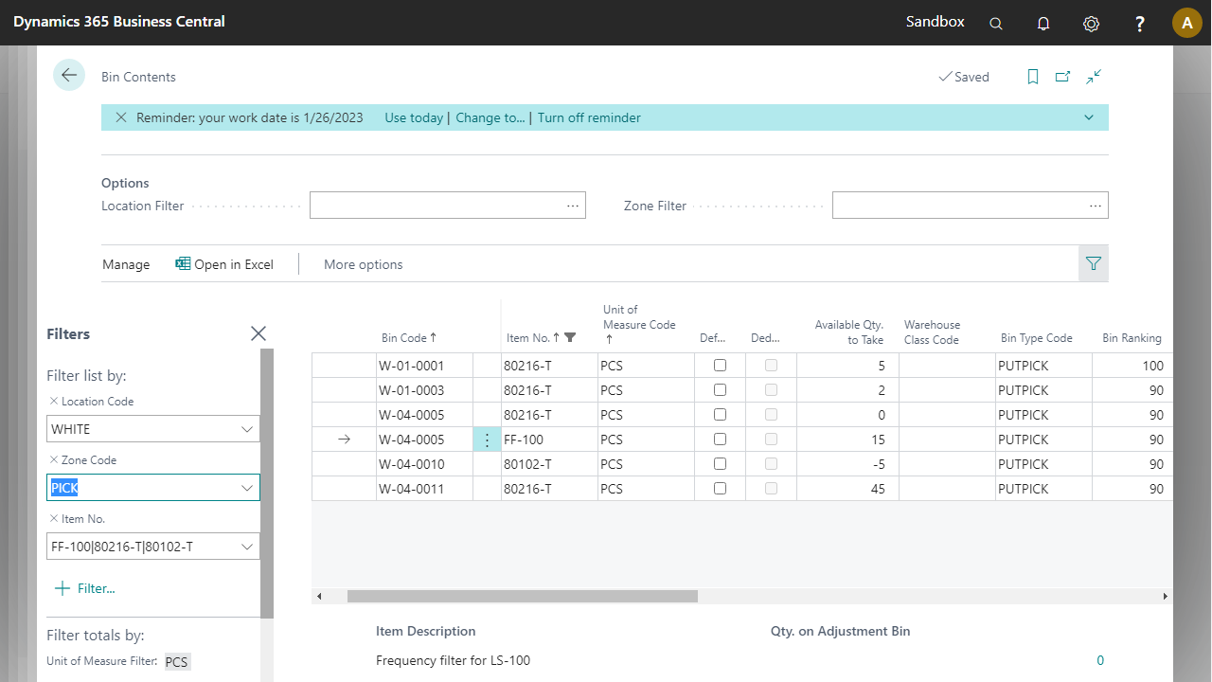Image resolution: width=1212 pixels, height=682 pixels.
Task: Toggle Default checkbox for W-01-0003 row
Action: [720, 389]
